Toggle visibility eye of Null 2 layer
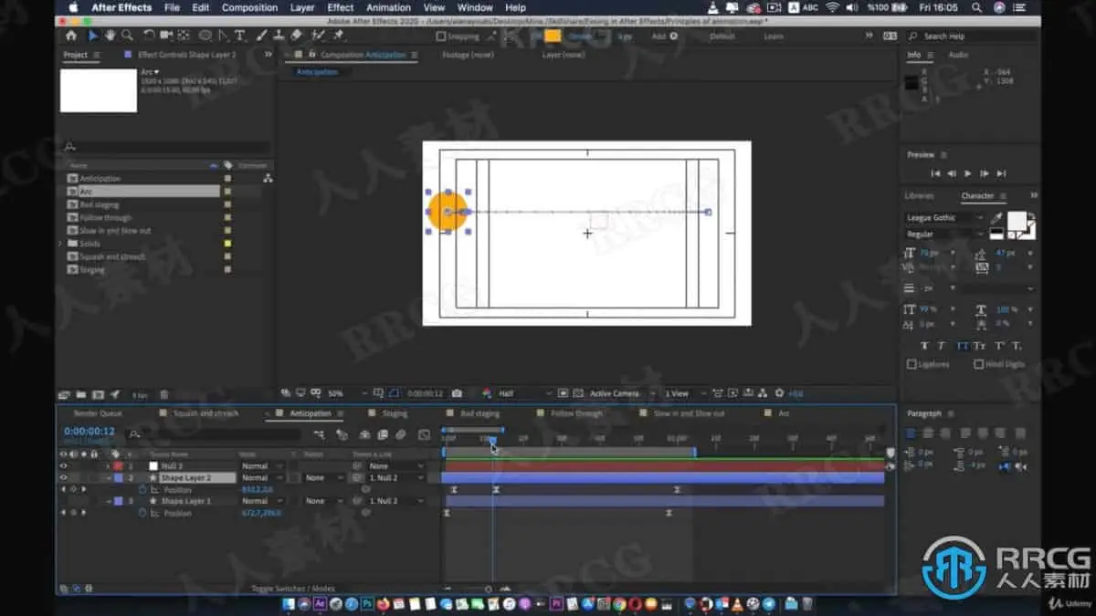 (x=63, y=466)
